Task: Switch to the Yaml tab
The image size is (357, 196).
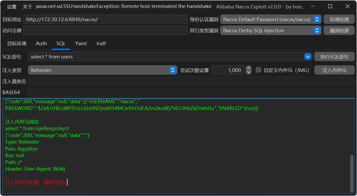Action: pyautogui.click(x=81, y=44)
